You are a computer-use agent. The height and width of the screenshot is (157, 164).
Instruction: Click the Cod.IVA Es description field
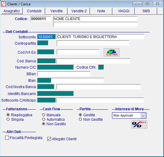[78, 52]
